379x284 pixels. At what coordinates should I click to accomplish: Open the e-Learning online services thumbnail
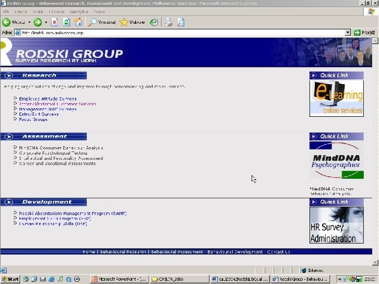coord(336,98)
